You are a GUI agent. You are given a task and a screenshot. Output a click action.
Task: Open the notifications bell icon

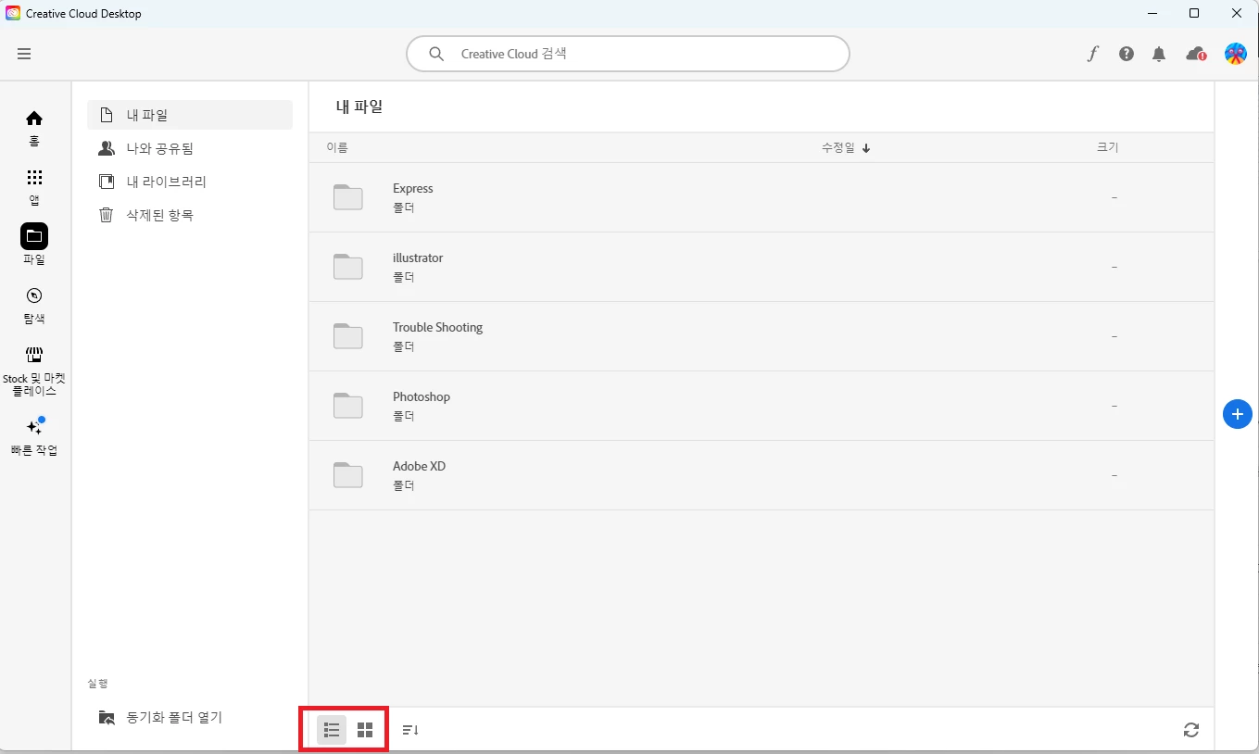(1159, 54)
